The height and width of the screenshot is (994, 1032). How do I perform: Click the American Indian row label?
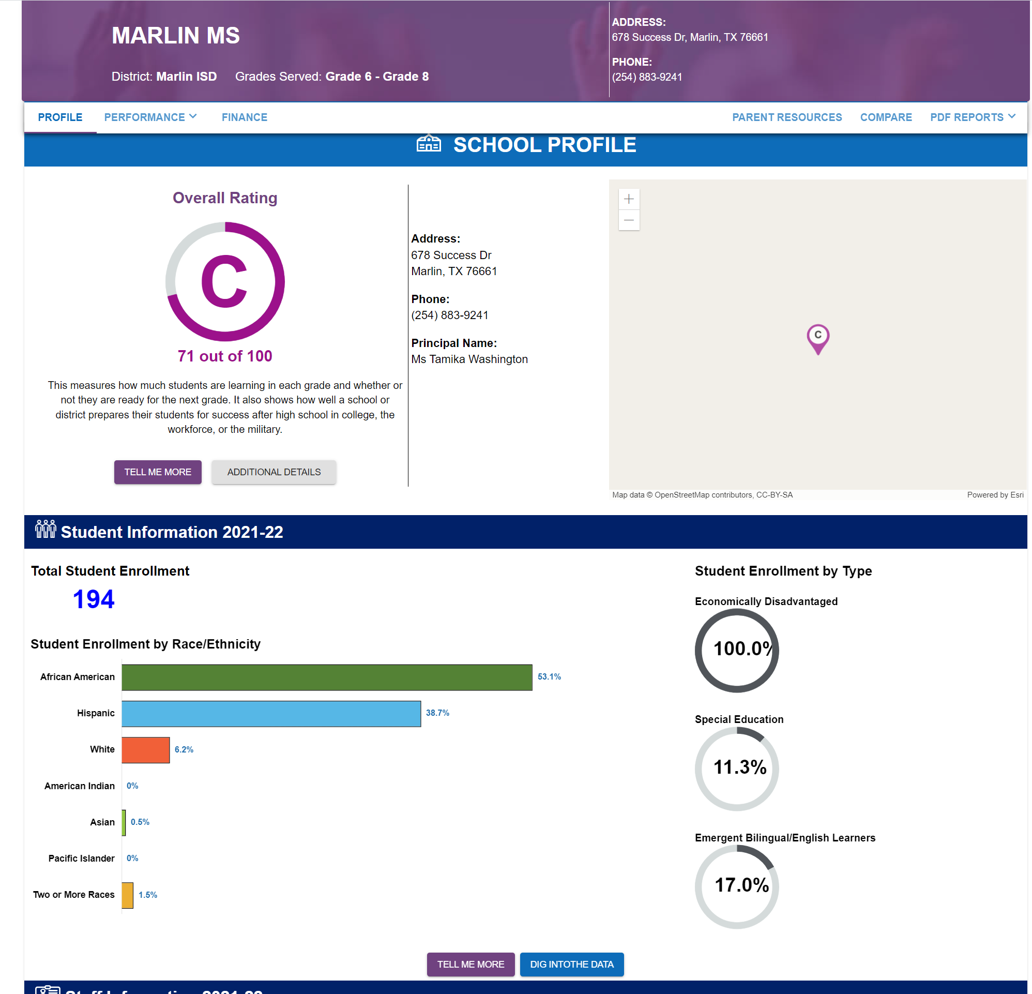tap(80, 786)
